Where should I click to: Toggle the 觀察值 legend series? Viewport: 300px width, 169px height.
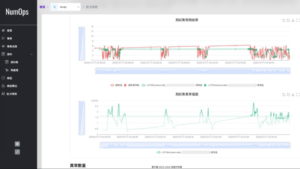pos(116,85)
